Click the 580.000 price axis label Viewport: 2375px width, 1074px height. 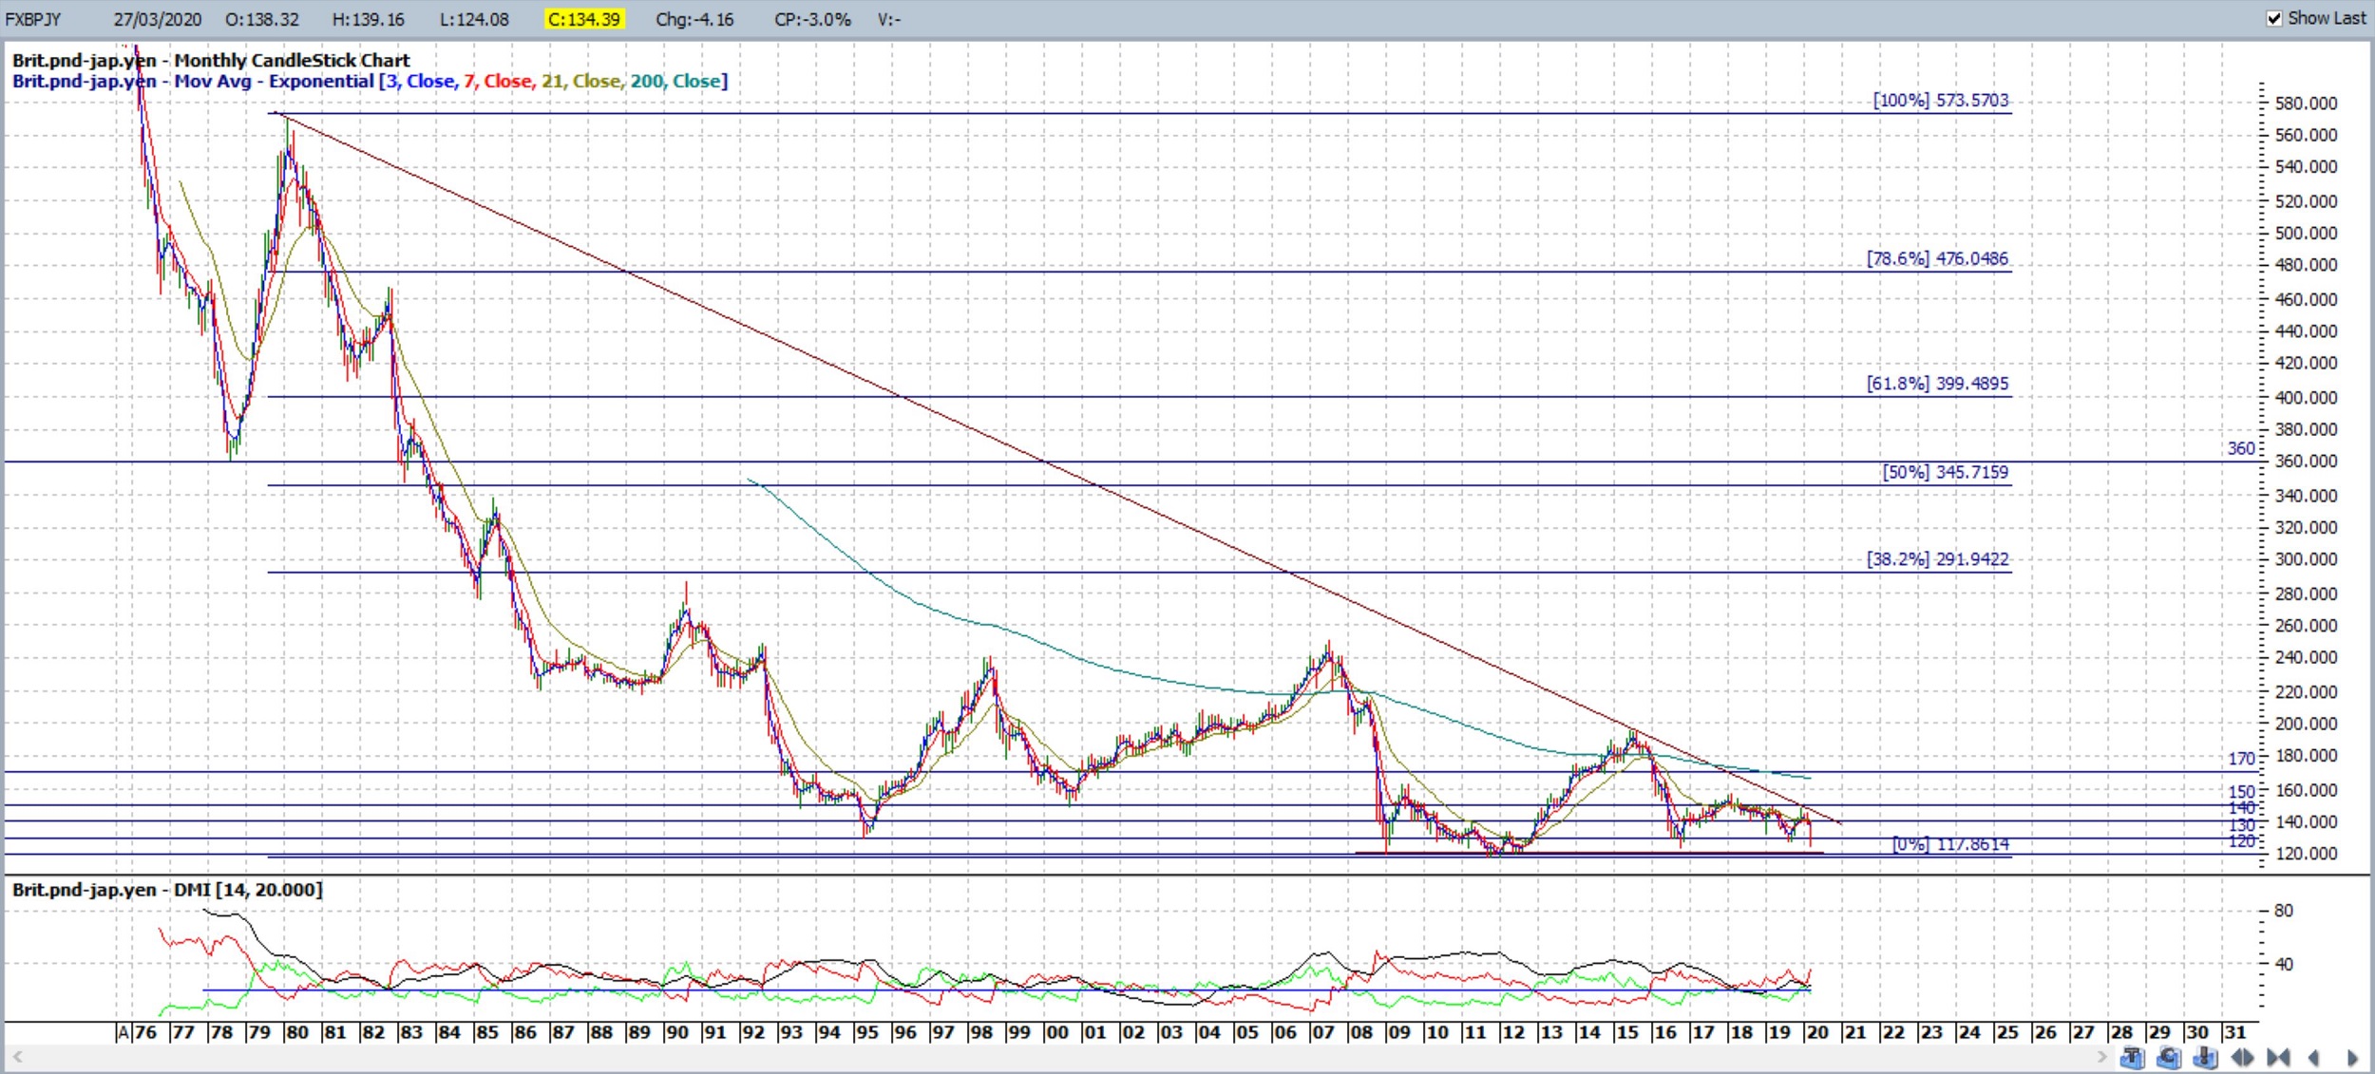2307,104
